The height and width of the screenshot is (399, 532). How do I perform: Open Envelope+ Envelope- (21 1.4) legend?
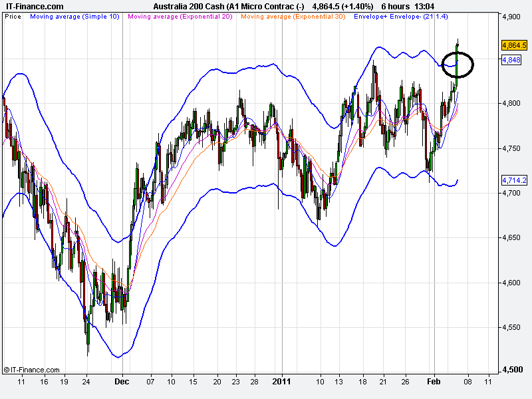(401, 16)
